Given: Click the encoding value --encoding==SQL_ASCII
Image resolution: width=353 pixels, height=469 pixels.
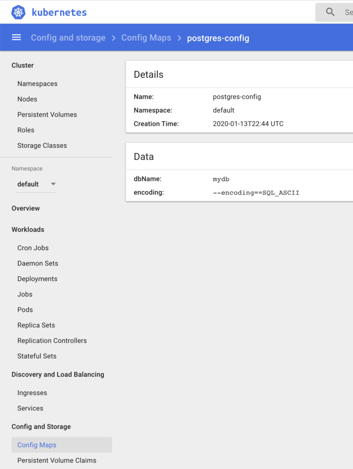Looking at the screenshot, I should click(x=256, y=193).
